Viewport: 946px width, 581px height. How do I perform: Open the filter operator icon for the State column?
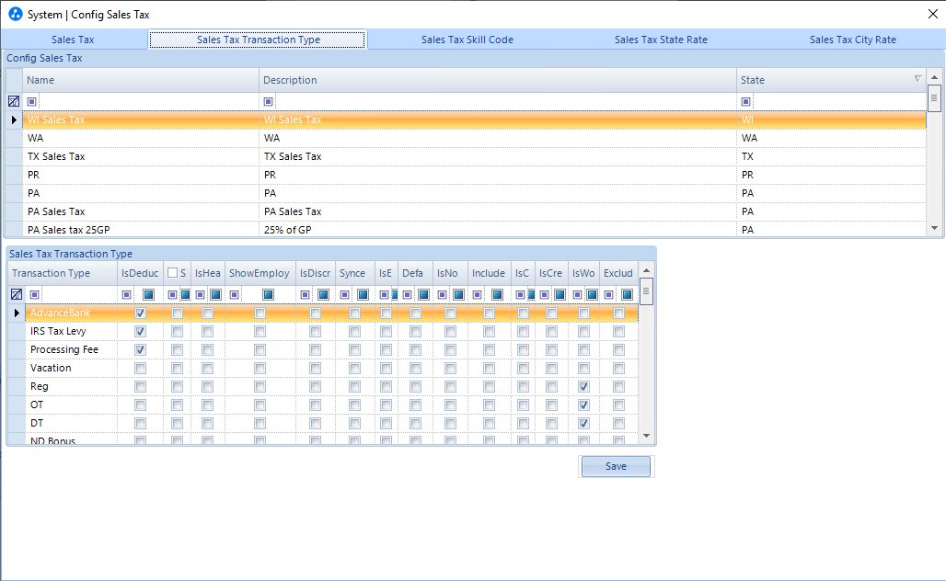[x=745, y=101]
